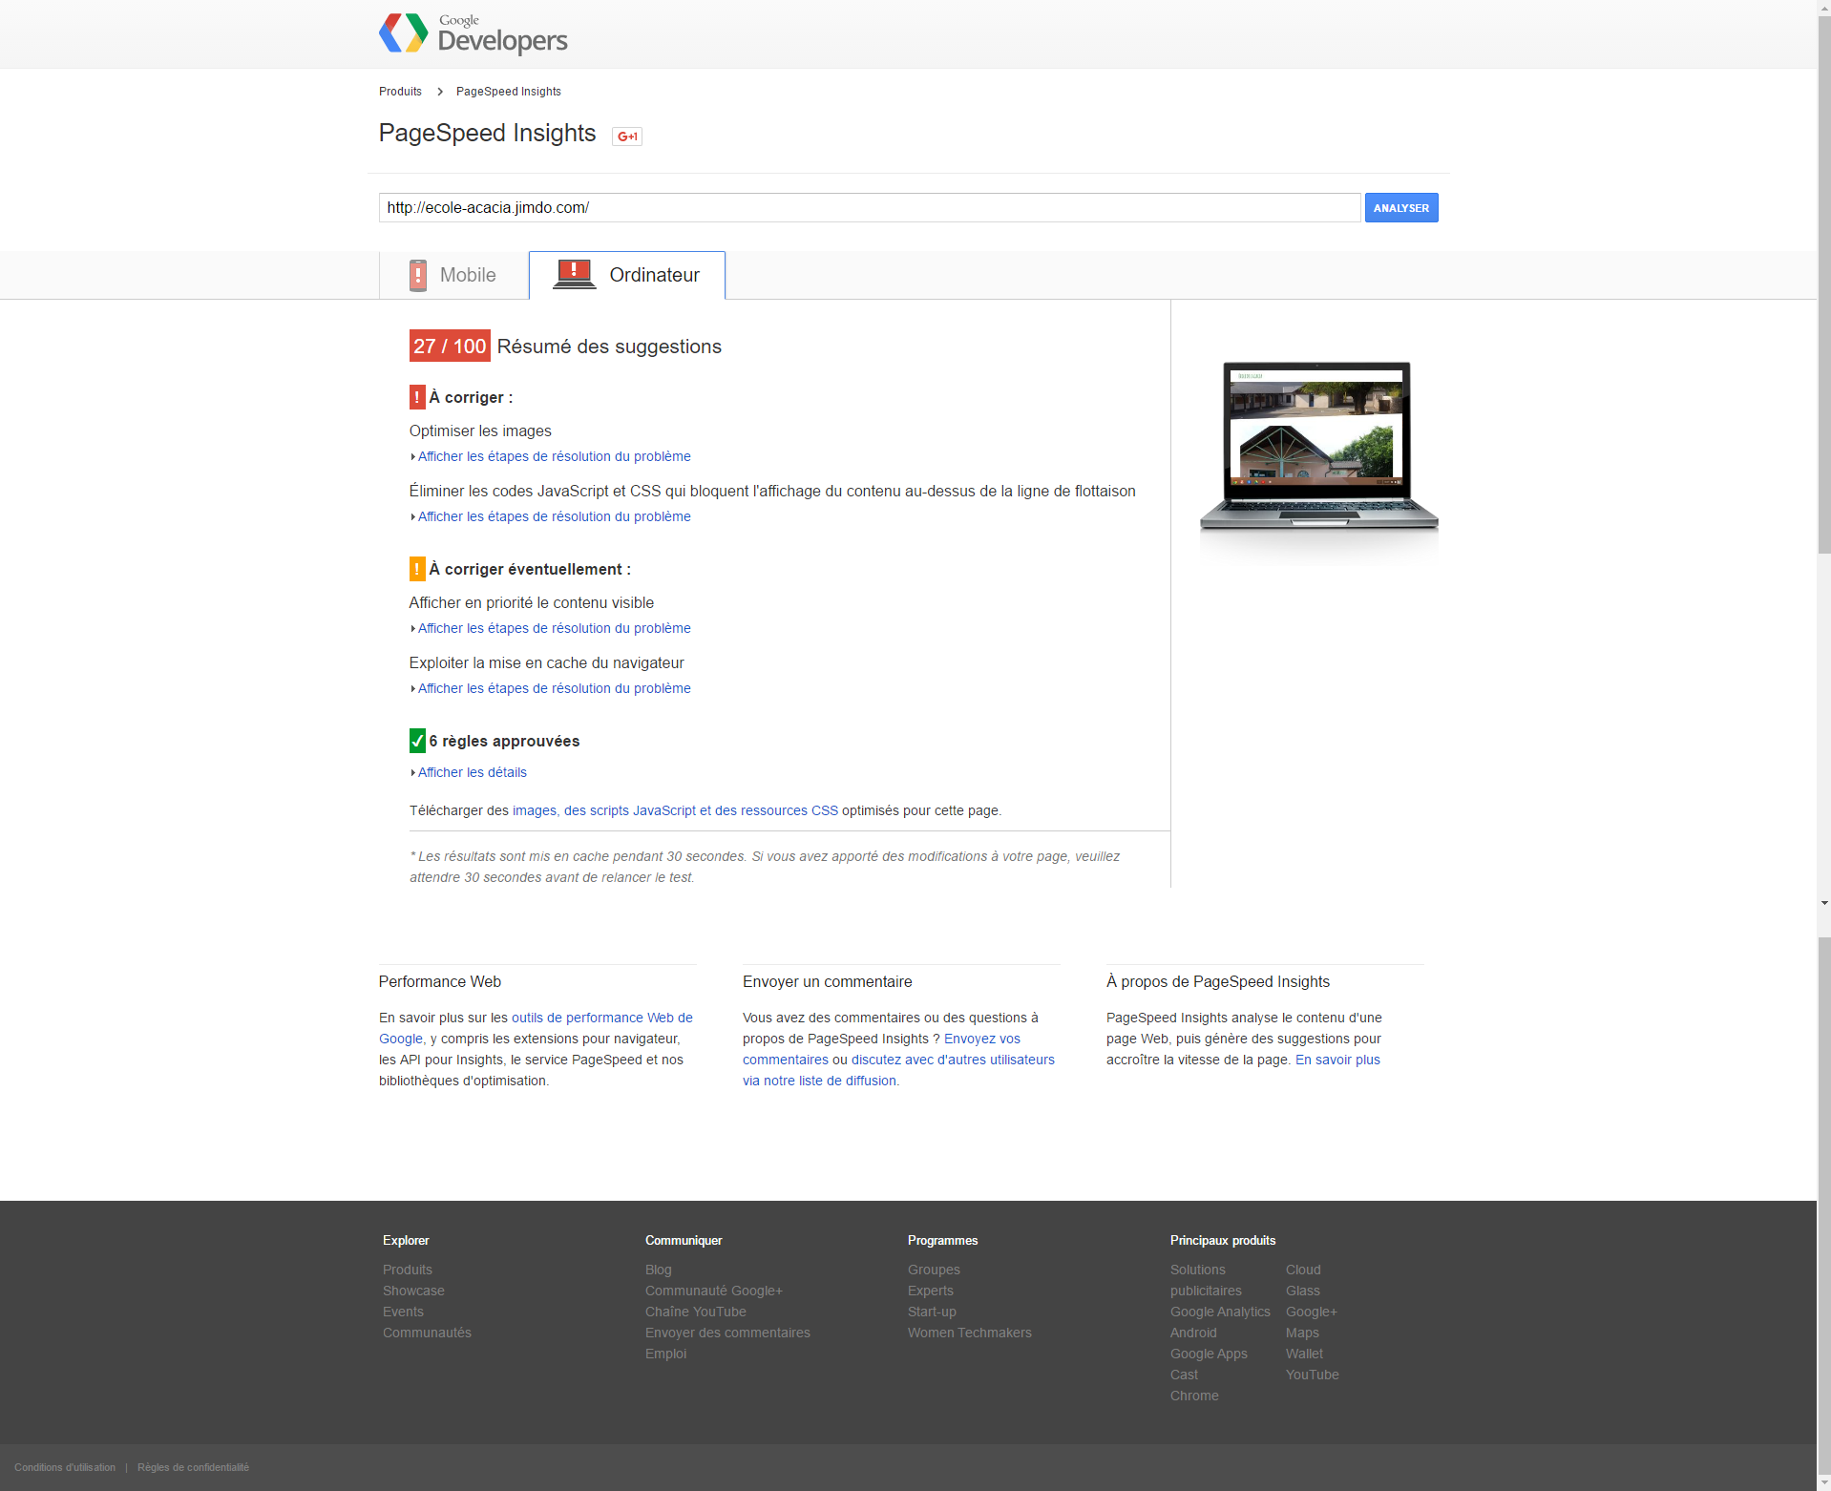Screen dimensions: 1831x1491
Task: Expand Afficher les détails for approved rules
Action: (x=472, y=772)
